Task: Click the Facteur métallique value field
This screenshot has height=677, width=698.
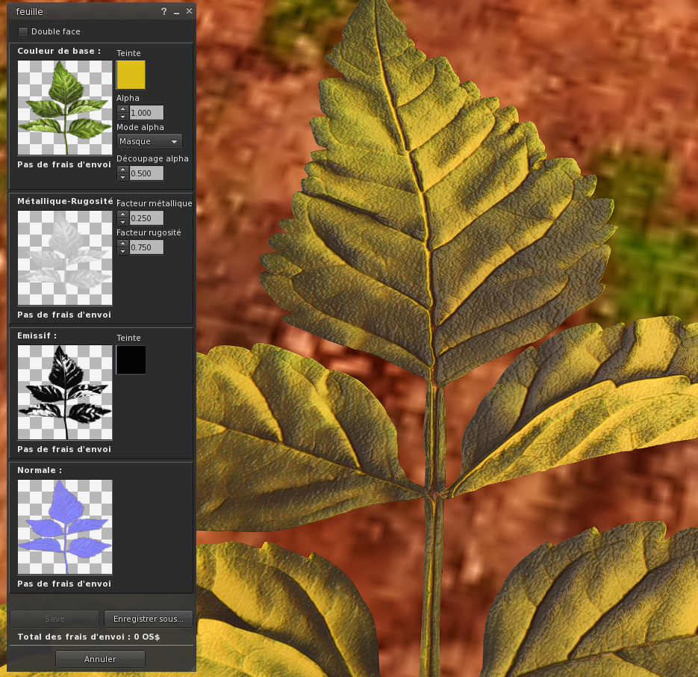Action: pos(146,218)
